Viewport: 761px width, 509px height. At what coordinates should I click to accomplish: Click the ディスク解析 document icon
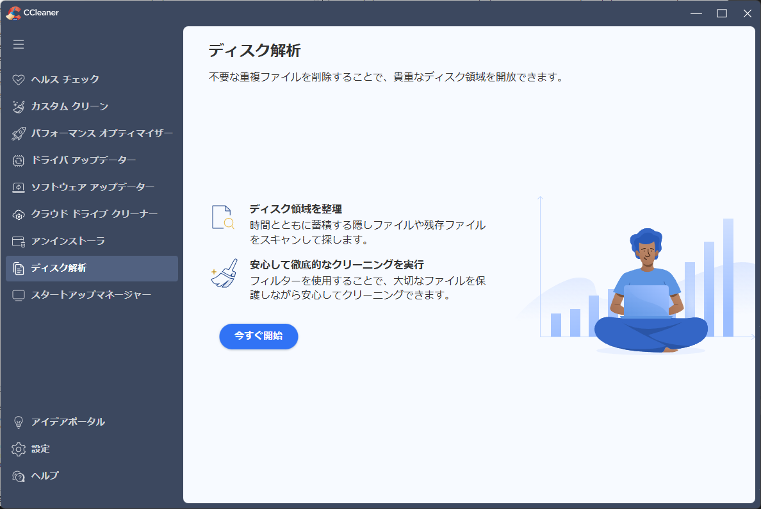(x=18, y=268)
